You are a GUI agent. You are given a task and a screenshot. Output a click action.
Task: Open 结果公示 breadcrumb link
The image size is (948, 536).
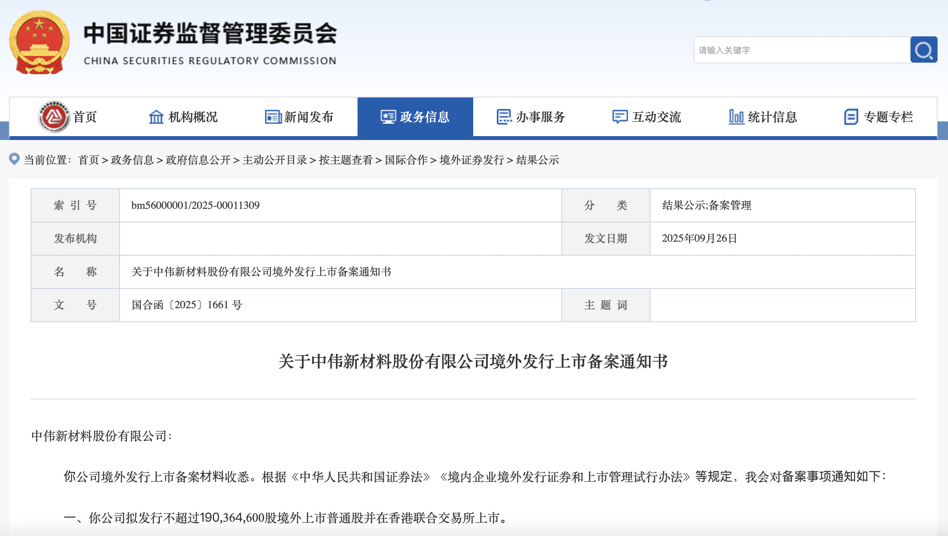pyautogui.click(x=537, y=160)
